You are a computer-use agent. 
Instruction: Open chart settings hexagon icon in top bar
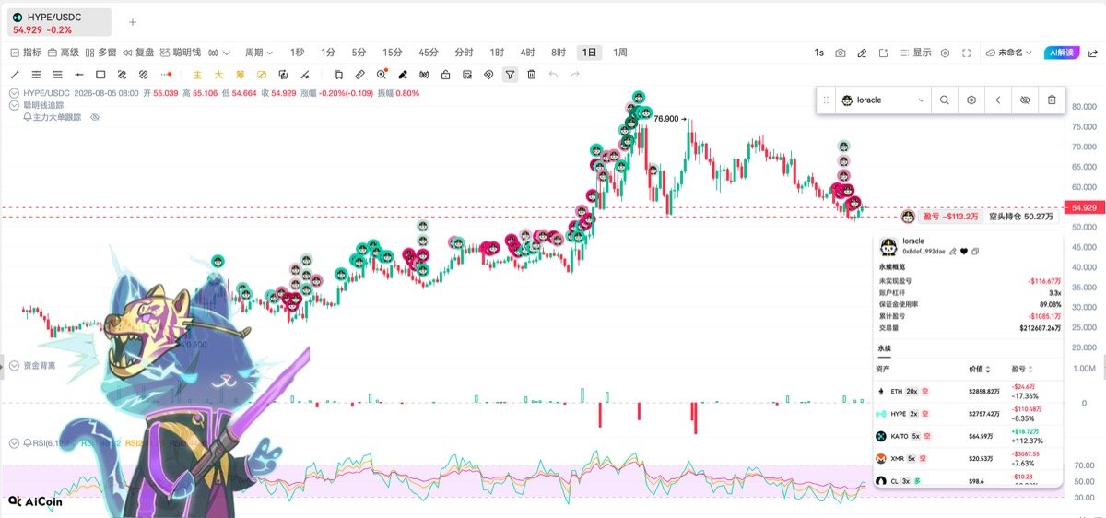tap(945, 53)
